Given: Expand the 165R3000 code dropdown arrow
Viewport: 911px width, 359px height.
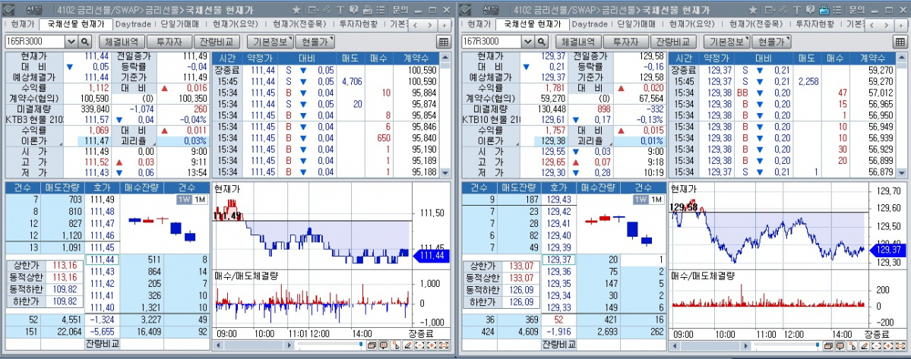Looking at the screenshot, I should pos(71,41).
